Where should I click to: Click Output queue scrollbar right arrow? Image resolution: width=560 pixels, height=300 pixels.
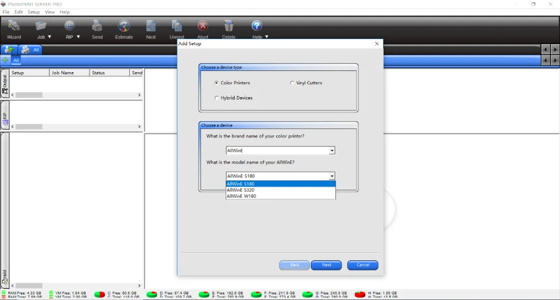point(139,95)
